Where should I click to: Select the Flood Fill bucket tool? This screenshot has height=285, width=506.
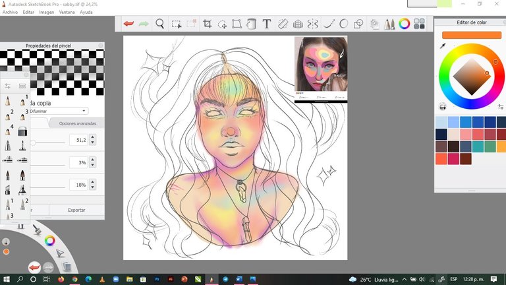coord(252,24)
